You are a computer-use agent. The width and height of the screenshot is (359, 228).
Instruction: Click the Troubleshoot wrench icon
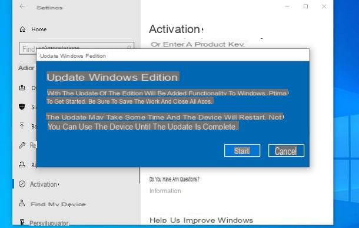click(x=22, y=145)
